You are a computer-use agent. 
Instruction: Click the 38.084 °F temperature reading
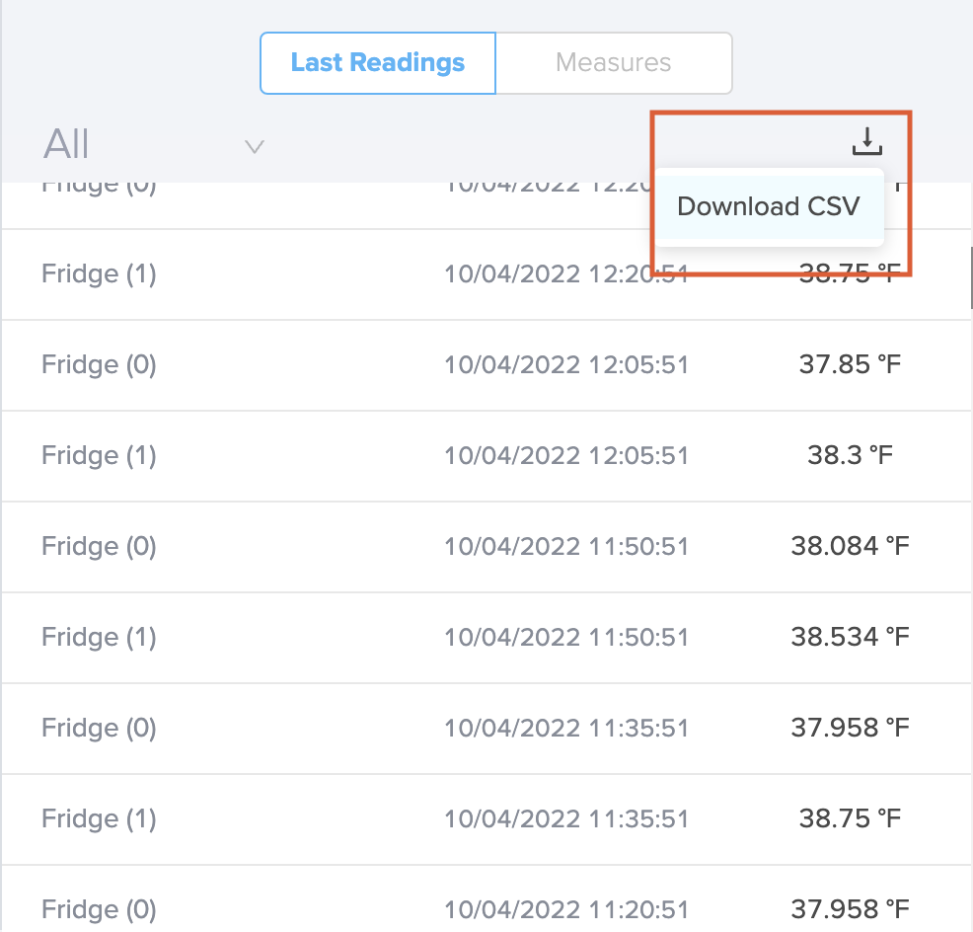(x=850, y=546)
